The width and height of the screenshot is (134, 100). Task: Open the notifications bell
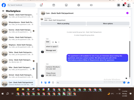(x=124, y=5)
